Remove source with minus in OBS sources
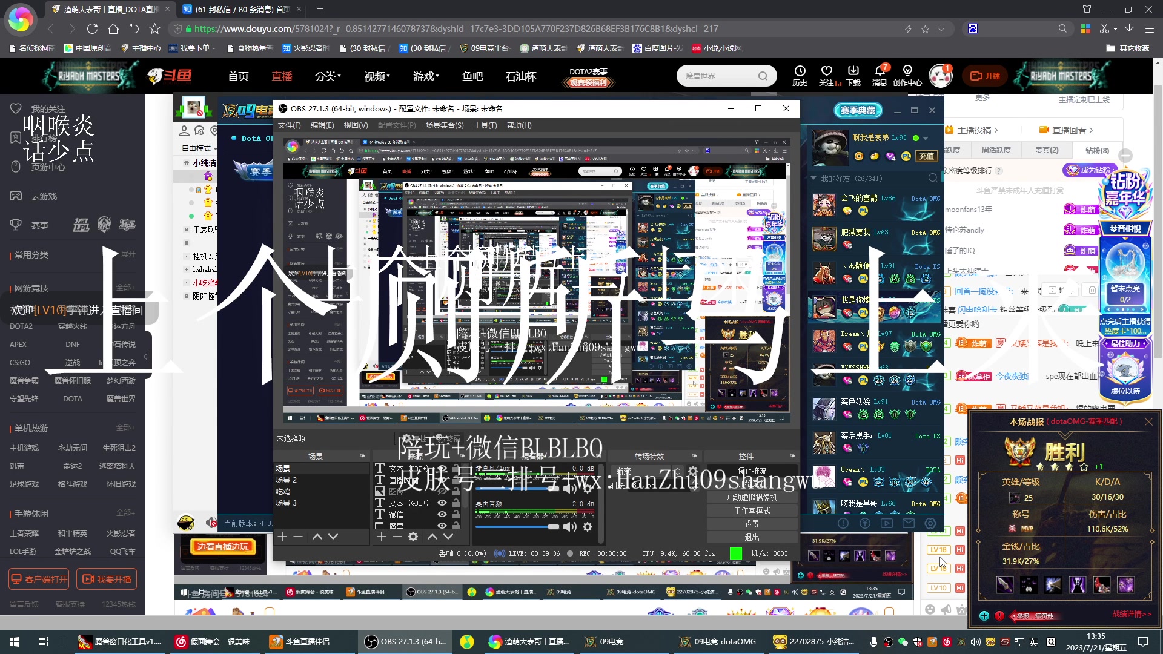Image resolution: width=1163 pixels, height=654 pixels. [397, 537]
